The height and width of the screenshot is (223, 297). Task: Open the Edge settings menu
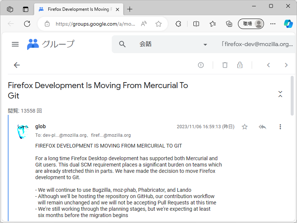[x=273, y=24]
